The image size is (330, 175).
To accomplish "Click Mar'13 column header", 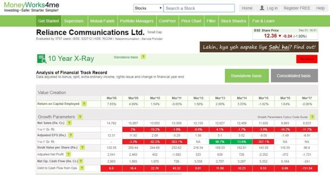I will pyautogui.click(x=220, y=98).
